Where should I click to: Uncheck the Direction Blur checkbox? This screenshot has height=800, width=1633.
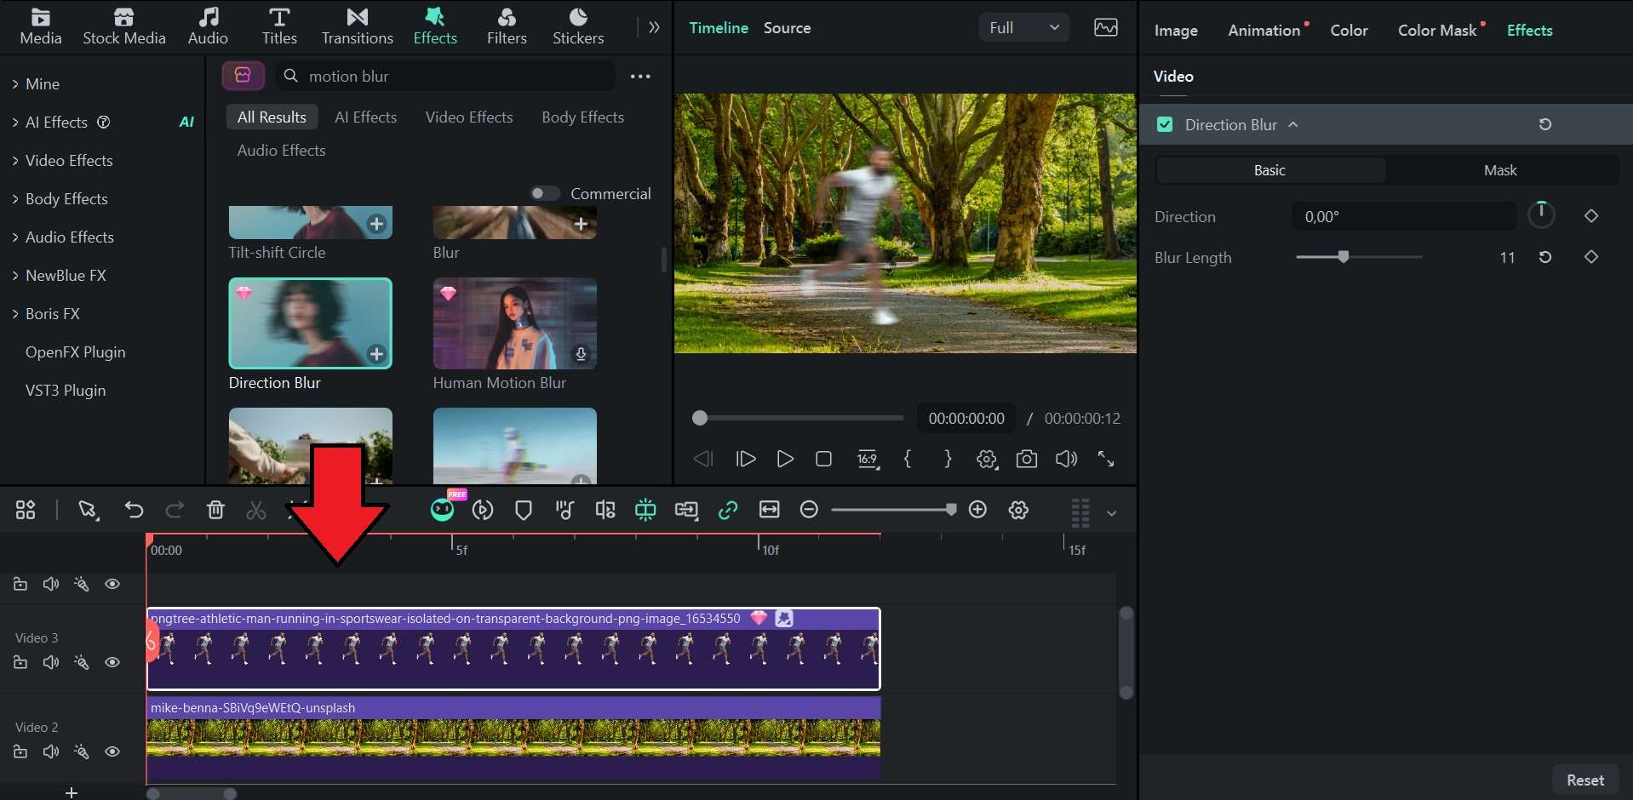tap(1165, 125)
